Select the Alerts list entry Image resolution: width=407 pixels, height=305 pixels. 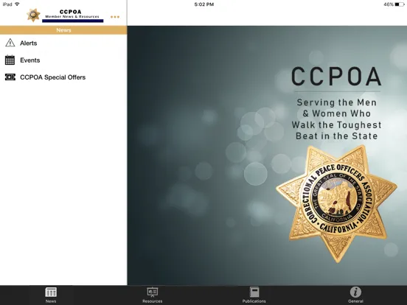click(x=63, y=43)
